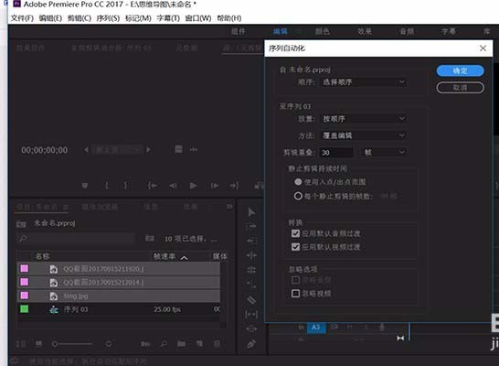Click the Find magnifier icon in project panel
Viewport: 499px width, 366px height.
[164, 344]
